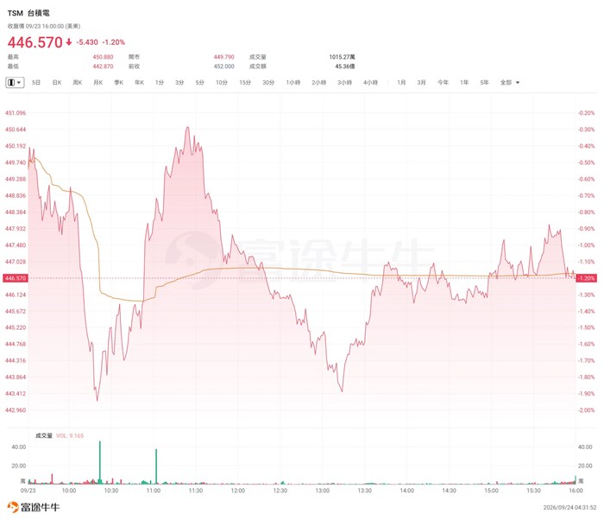Choose the 季K quarterly tab
The height and width of the screenshot is (520, 604).
click(x=119, y=83)
